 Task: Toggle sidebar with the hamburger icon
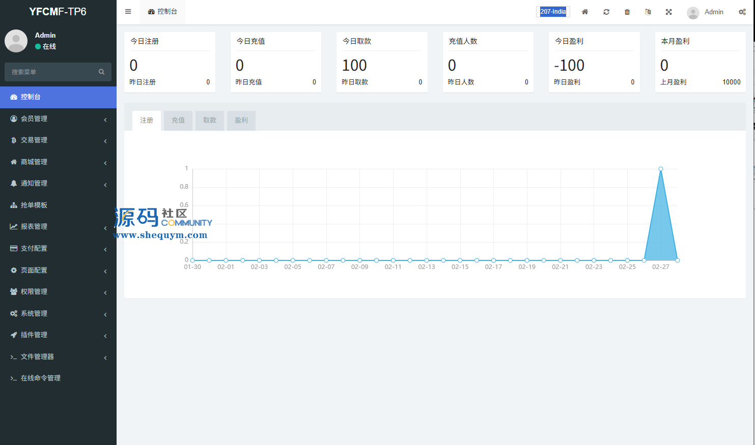pyautogui.click(x=128, y=12)
